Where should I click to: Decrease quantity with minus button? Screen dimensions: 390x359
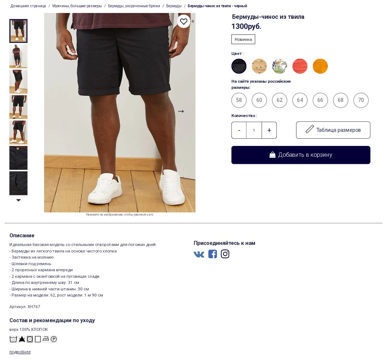239,130
